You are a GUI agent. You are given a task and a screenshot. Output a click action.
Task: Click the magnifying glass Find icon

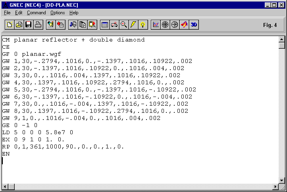point(124,25)
